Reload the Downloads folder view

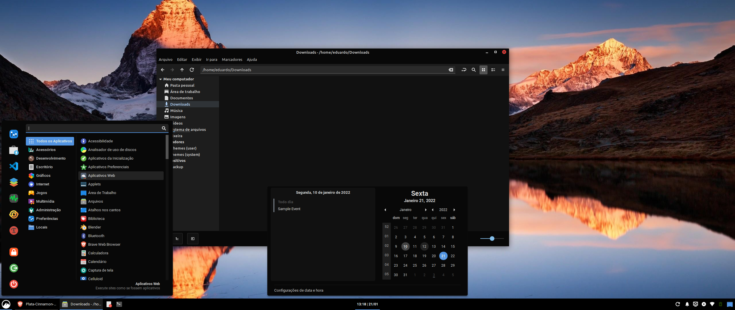coord(192,70)
